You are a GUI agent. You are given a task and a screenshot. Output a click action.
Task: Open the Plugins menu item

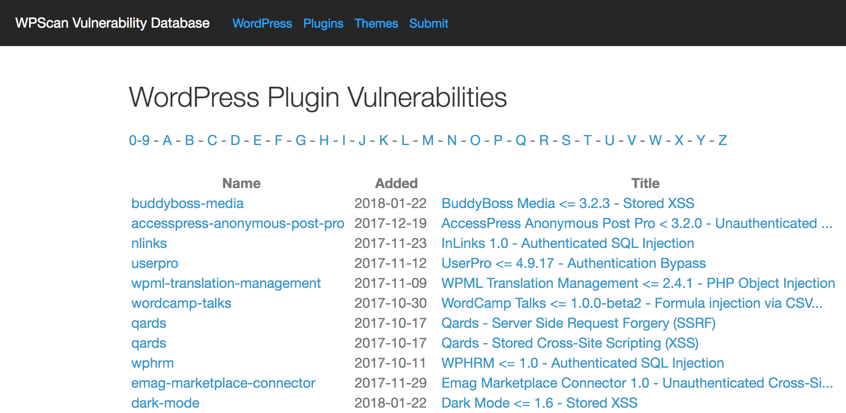click(324, 23)
